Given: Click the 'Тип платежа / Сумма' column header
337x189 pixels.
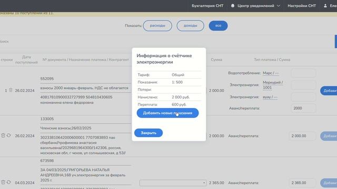Looking at the screenshot, I should [x=272, y=59].
